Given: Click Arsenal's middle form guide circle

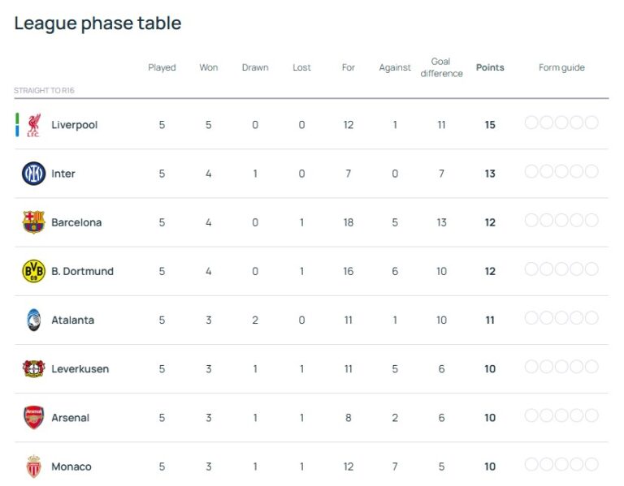Looking at the screenshot, I should [561, 415].
